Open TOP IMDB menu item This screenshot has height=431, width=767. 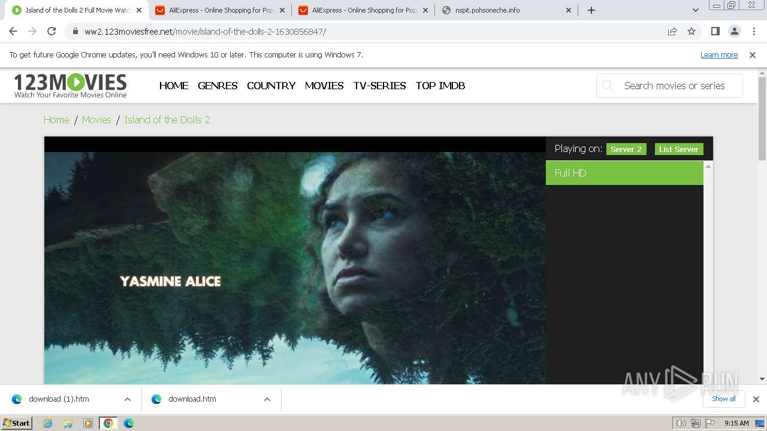click(440, 86)
